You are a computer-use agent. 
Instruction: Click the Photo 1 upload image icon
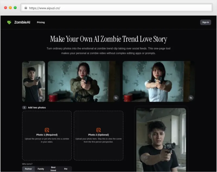tap(47, 130)
